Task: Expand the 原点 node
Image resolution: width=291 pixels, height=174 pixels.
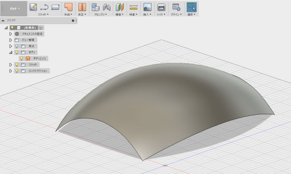Action: click(11, 46)
